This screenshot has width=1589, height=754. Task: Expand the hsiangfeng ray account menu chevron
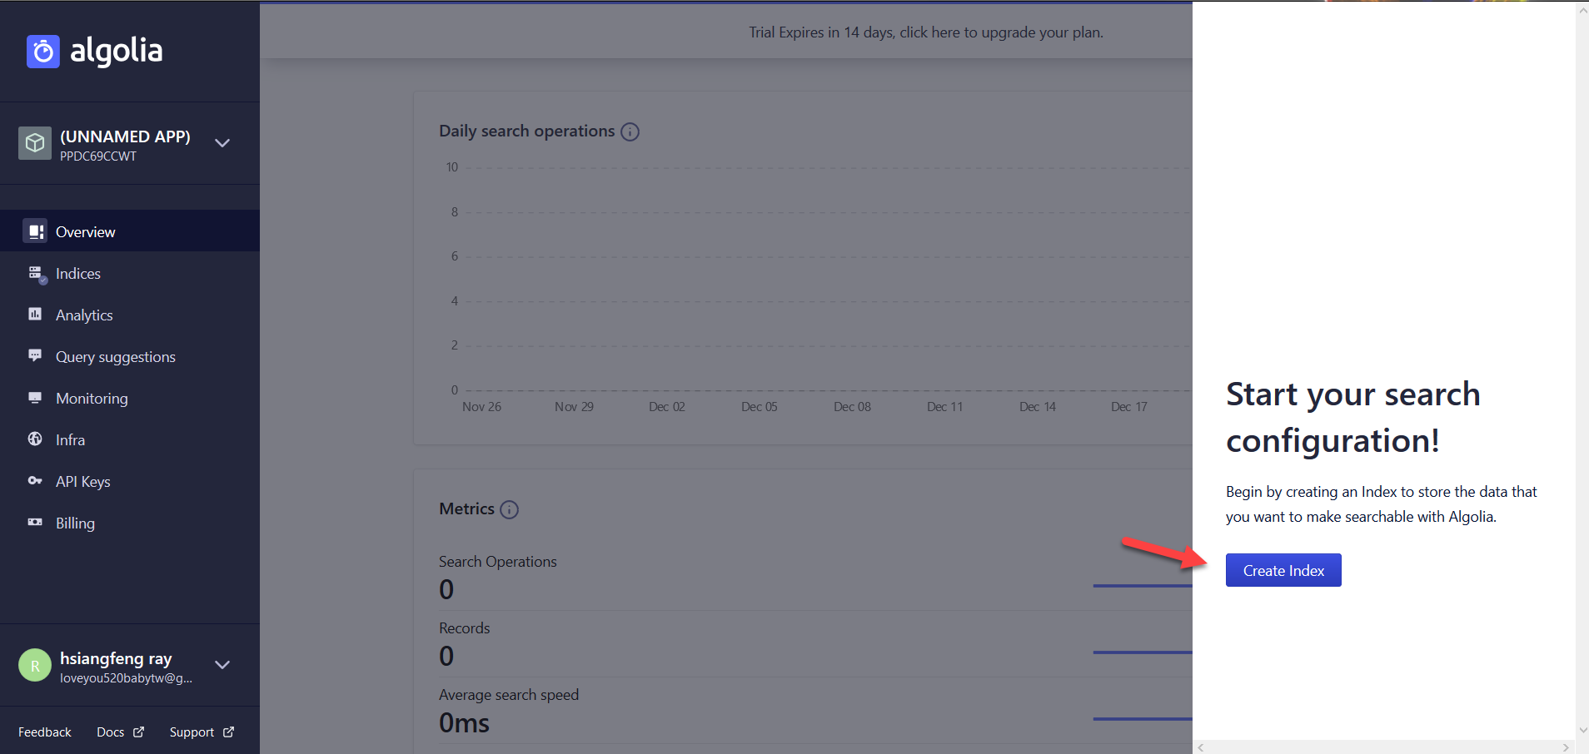[222, 665]
